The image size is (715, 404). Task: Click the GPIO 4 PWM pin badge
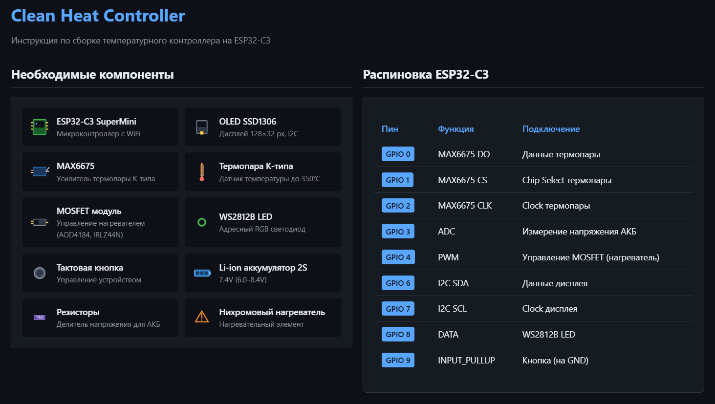(x=397, y=256)
